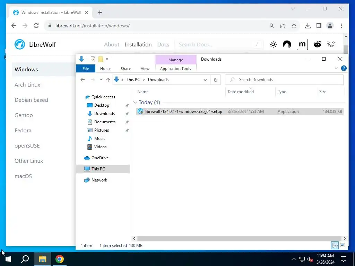Click Properties icon in Explorer quick access toolbar
Viewport: 355px width, 266px height.
point(93,59)
